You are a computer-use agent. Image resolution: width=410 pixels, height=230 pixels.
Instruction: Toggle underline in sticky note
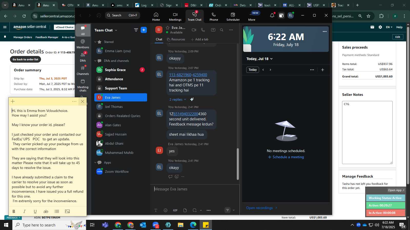click(35, 211)
